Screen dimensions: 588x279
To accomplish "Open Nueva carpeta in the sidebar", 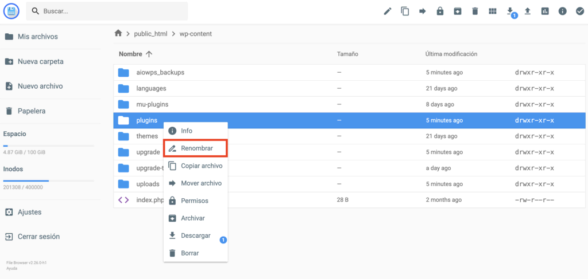I will (40, 61).
